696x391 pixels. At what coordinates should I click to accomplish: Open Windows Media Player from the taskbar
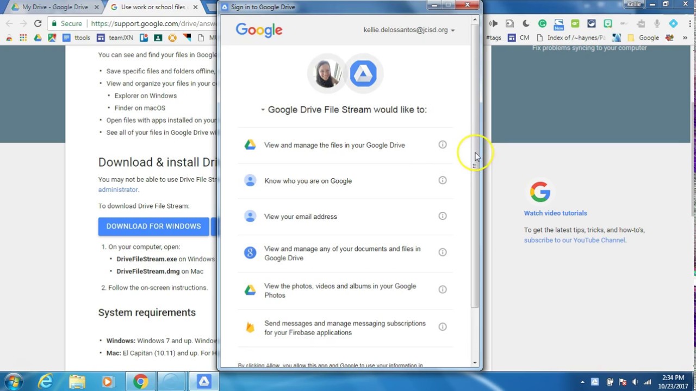point(108,382)
